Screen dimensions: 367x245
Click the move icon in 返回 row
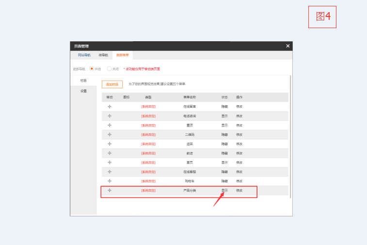(x=110, y=144)
